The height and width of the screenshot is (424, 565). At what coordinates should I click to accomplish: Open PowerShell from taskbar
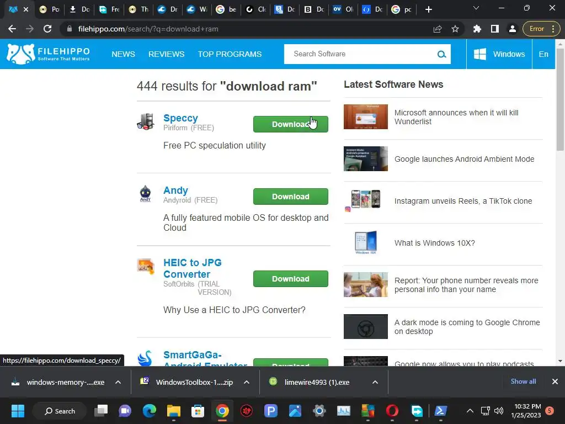pyautogui.click(x=440, y=411)
